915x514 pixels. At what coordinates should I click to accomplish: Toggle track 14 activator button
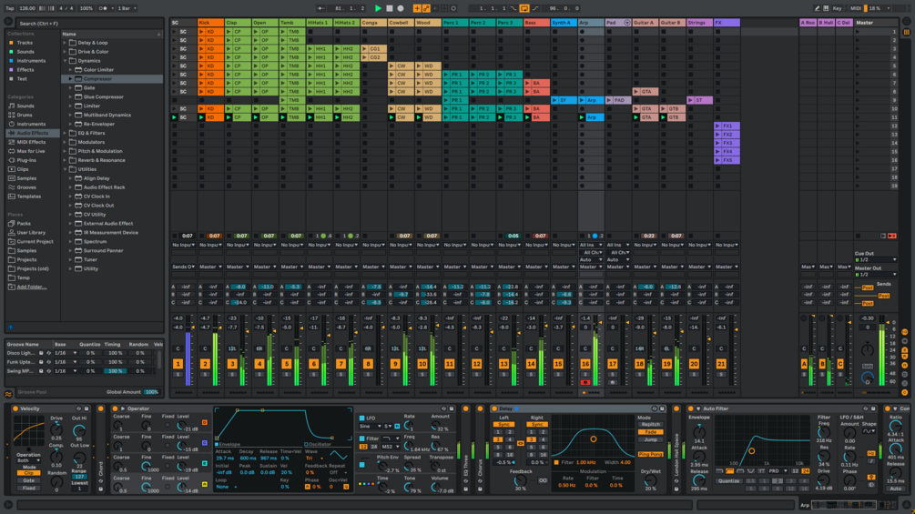(x=531, y=364)
